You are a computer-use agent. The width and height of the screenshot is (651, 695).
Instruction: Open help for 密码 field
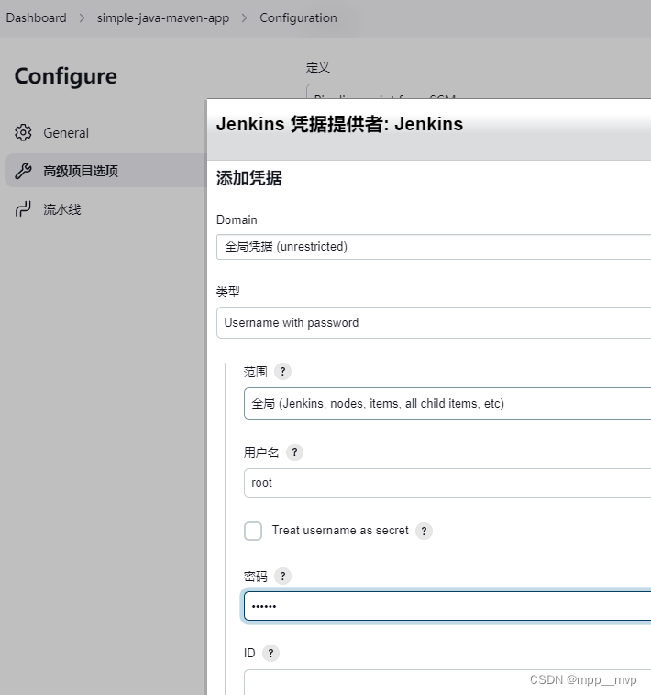click(282, 577)
